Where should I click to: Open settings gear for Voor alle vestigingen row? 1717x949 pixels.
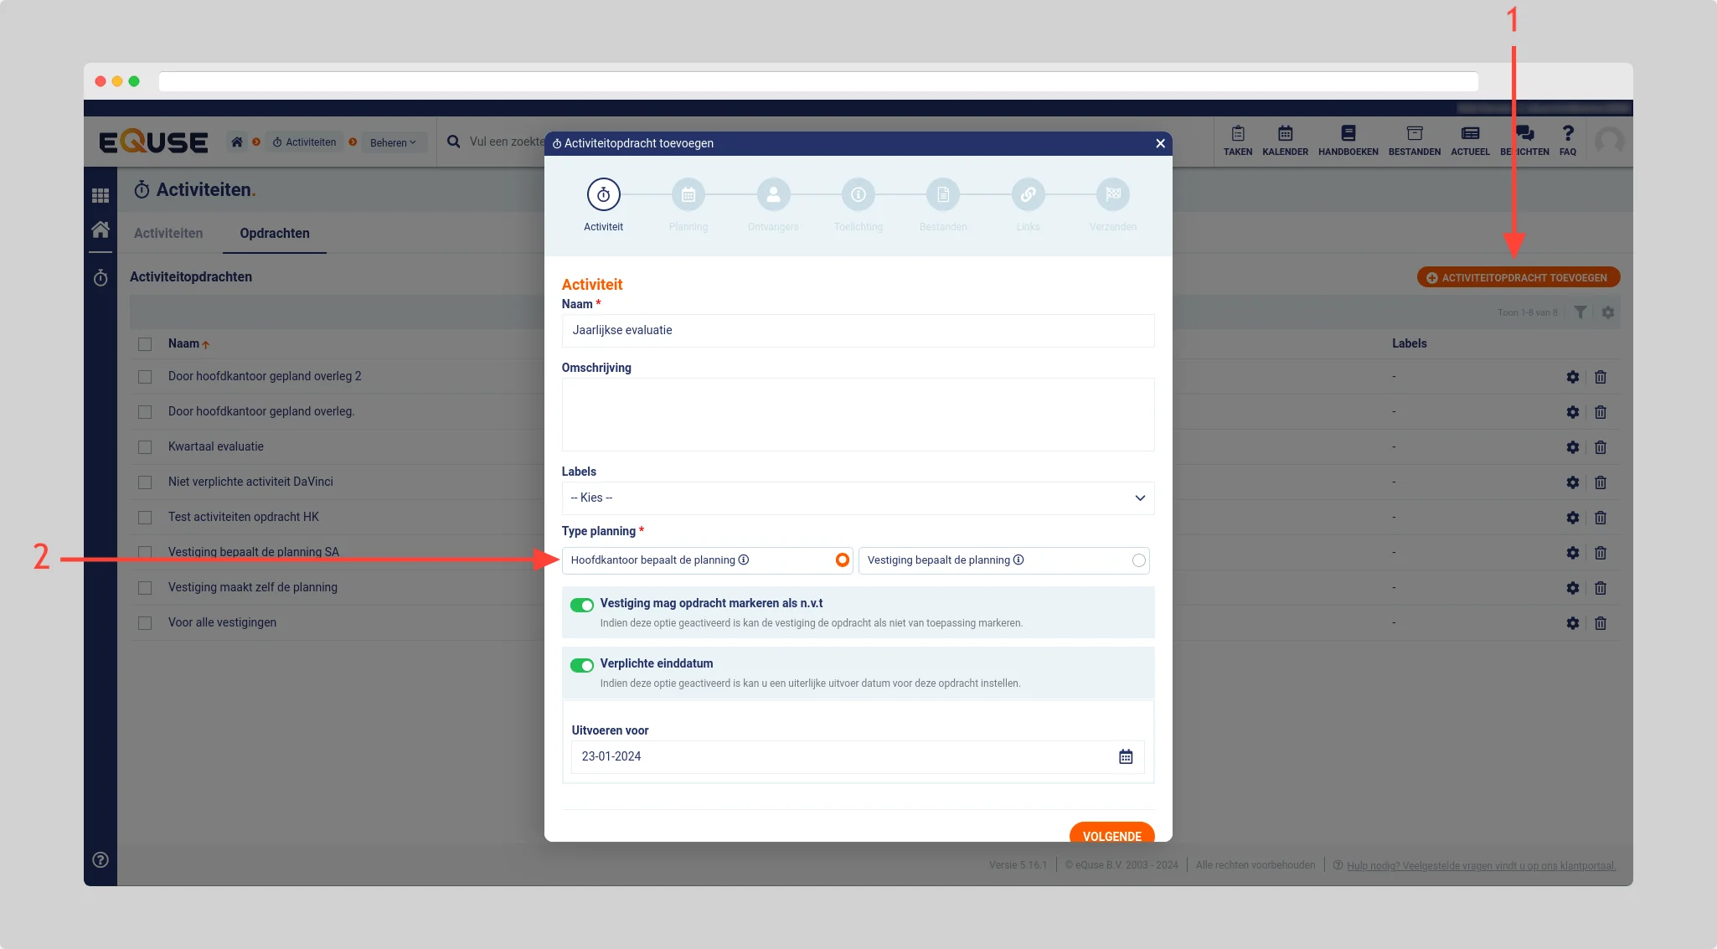1572,623
